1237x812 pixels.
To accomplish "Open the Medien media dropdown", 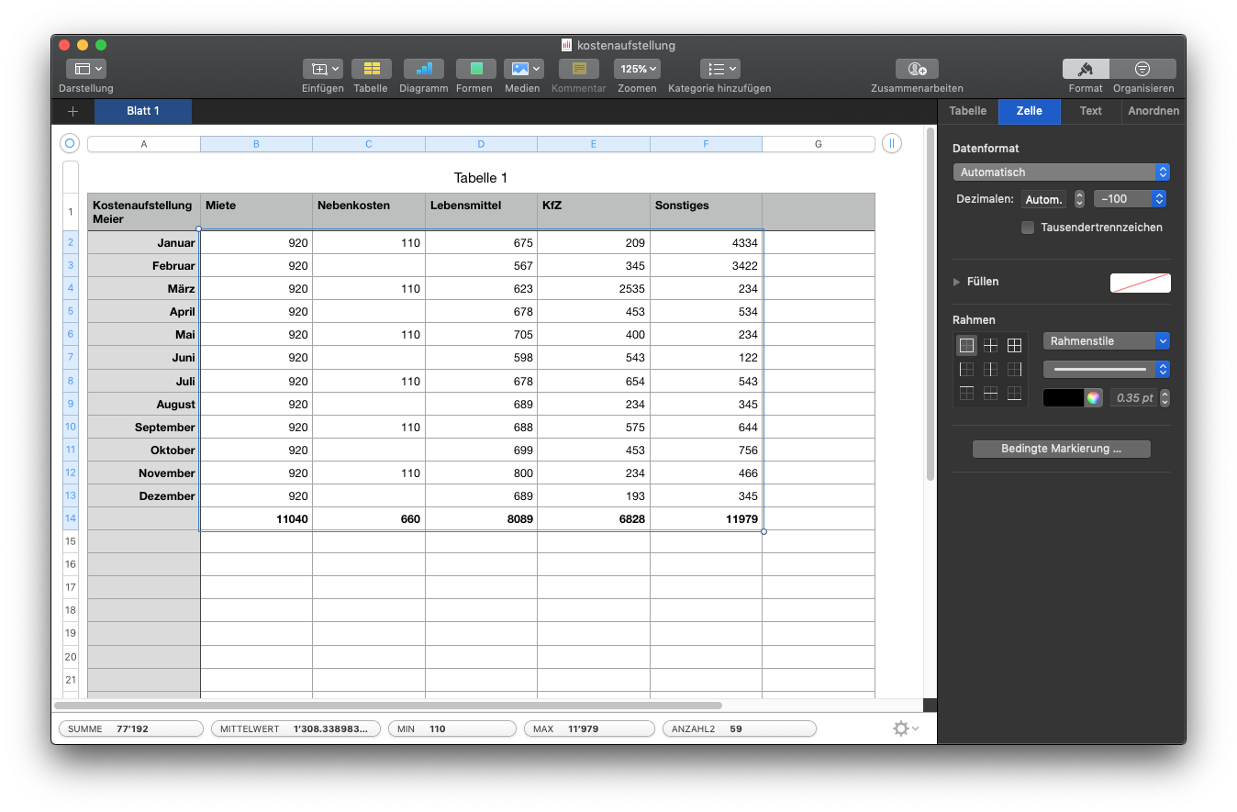I will tap(523, 69).
